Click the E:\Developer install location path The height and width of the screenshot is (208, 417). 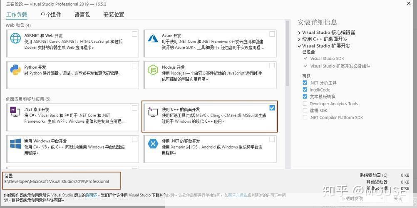click(x=57, y=181)
